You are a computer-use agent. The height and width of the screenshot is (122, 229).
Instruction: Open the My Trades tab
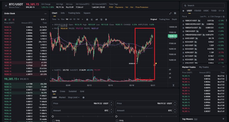pyautogui.click(x=204, y=67)
